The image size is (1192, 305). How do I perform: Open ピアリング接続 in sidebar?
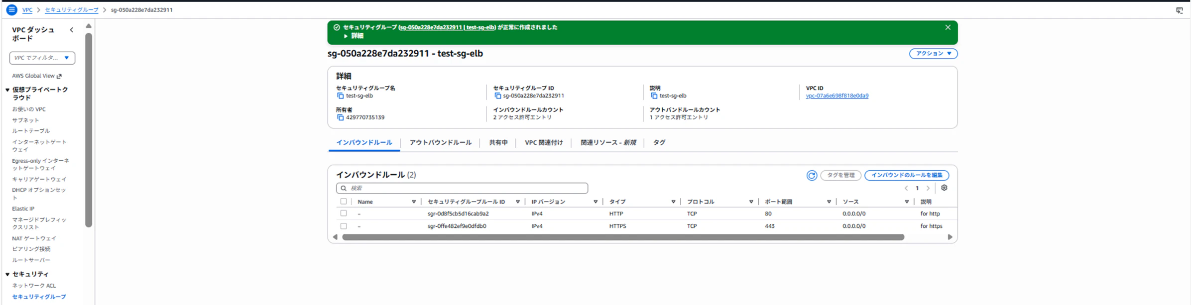(x=31, y=249)
